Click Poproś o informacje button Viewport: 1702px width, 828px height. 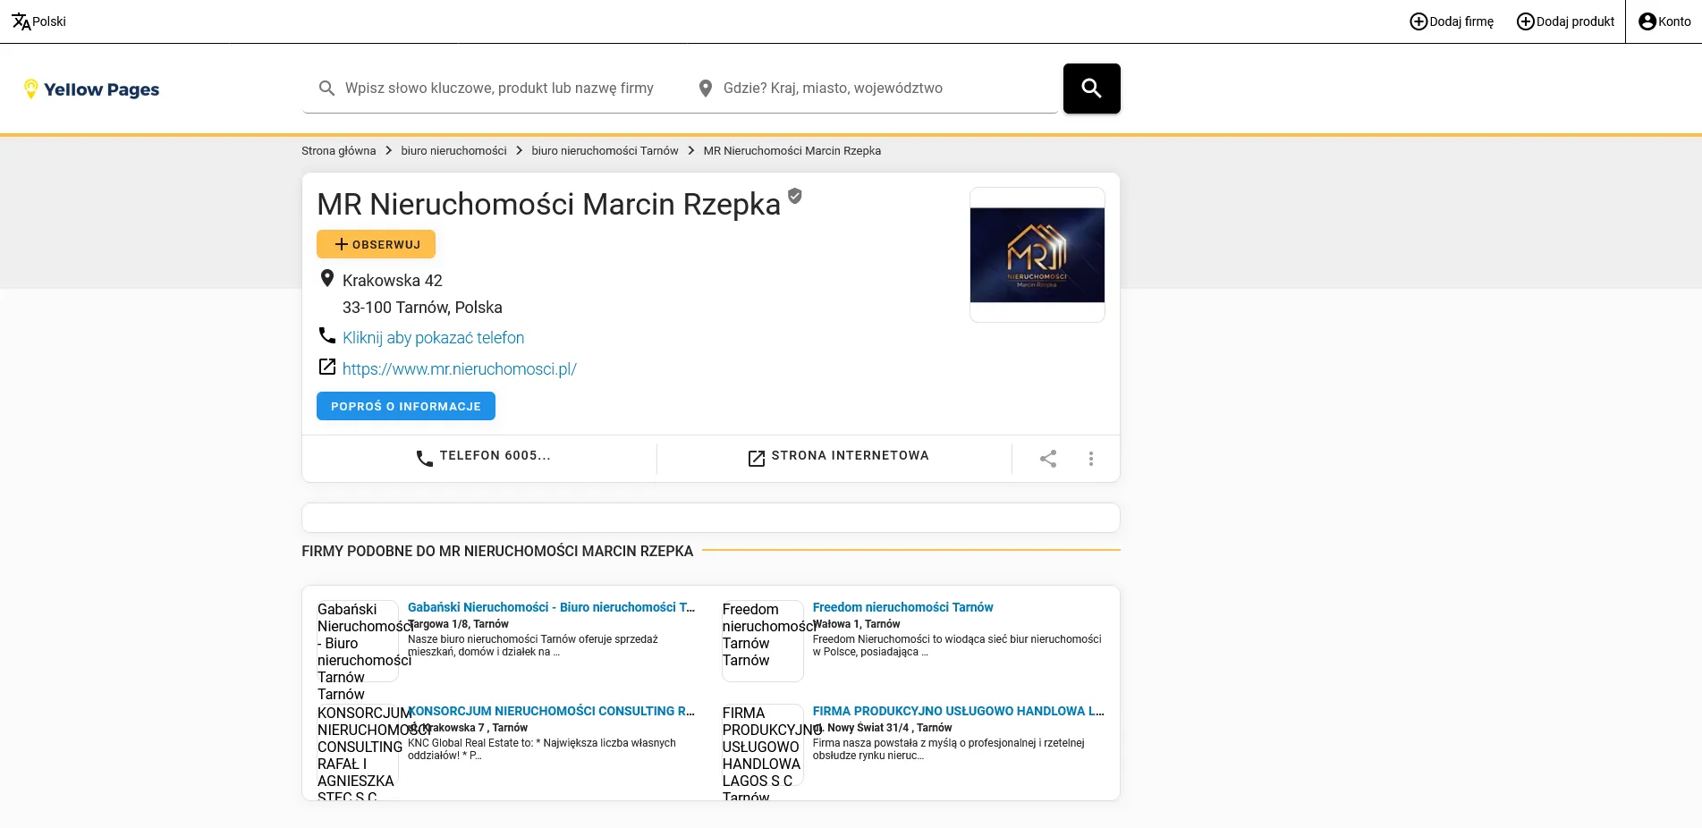pyautogui.click(x=406, y=406)
